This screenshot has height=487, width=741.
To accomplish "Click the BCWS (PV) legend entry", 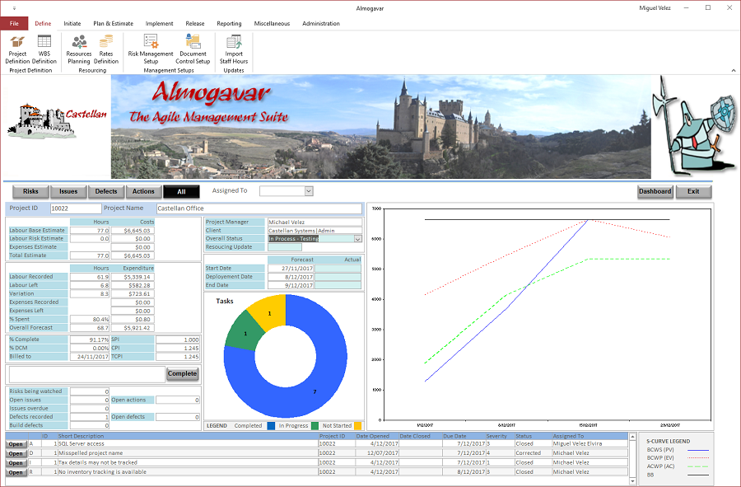I will (678, 450).
